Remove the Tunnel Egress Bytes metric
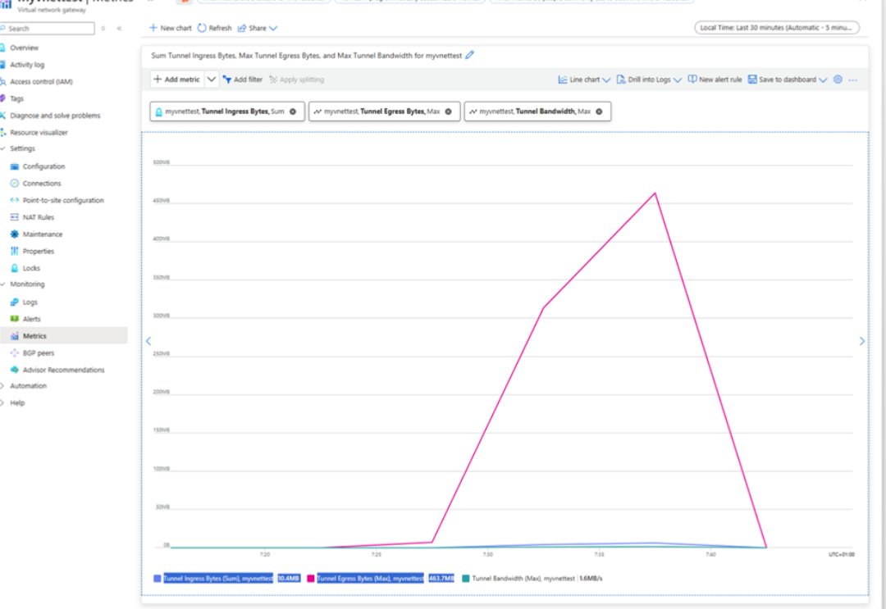The width and height of the screenshot is (886, 609). (448, 111)
